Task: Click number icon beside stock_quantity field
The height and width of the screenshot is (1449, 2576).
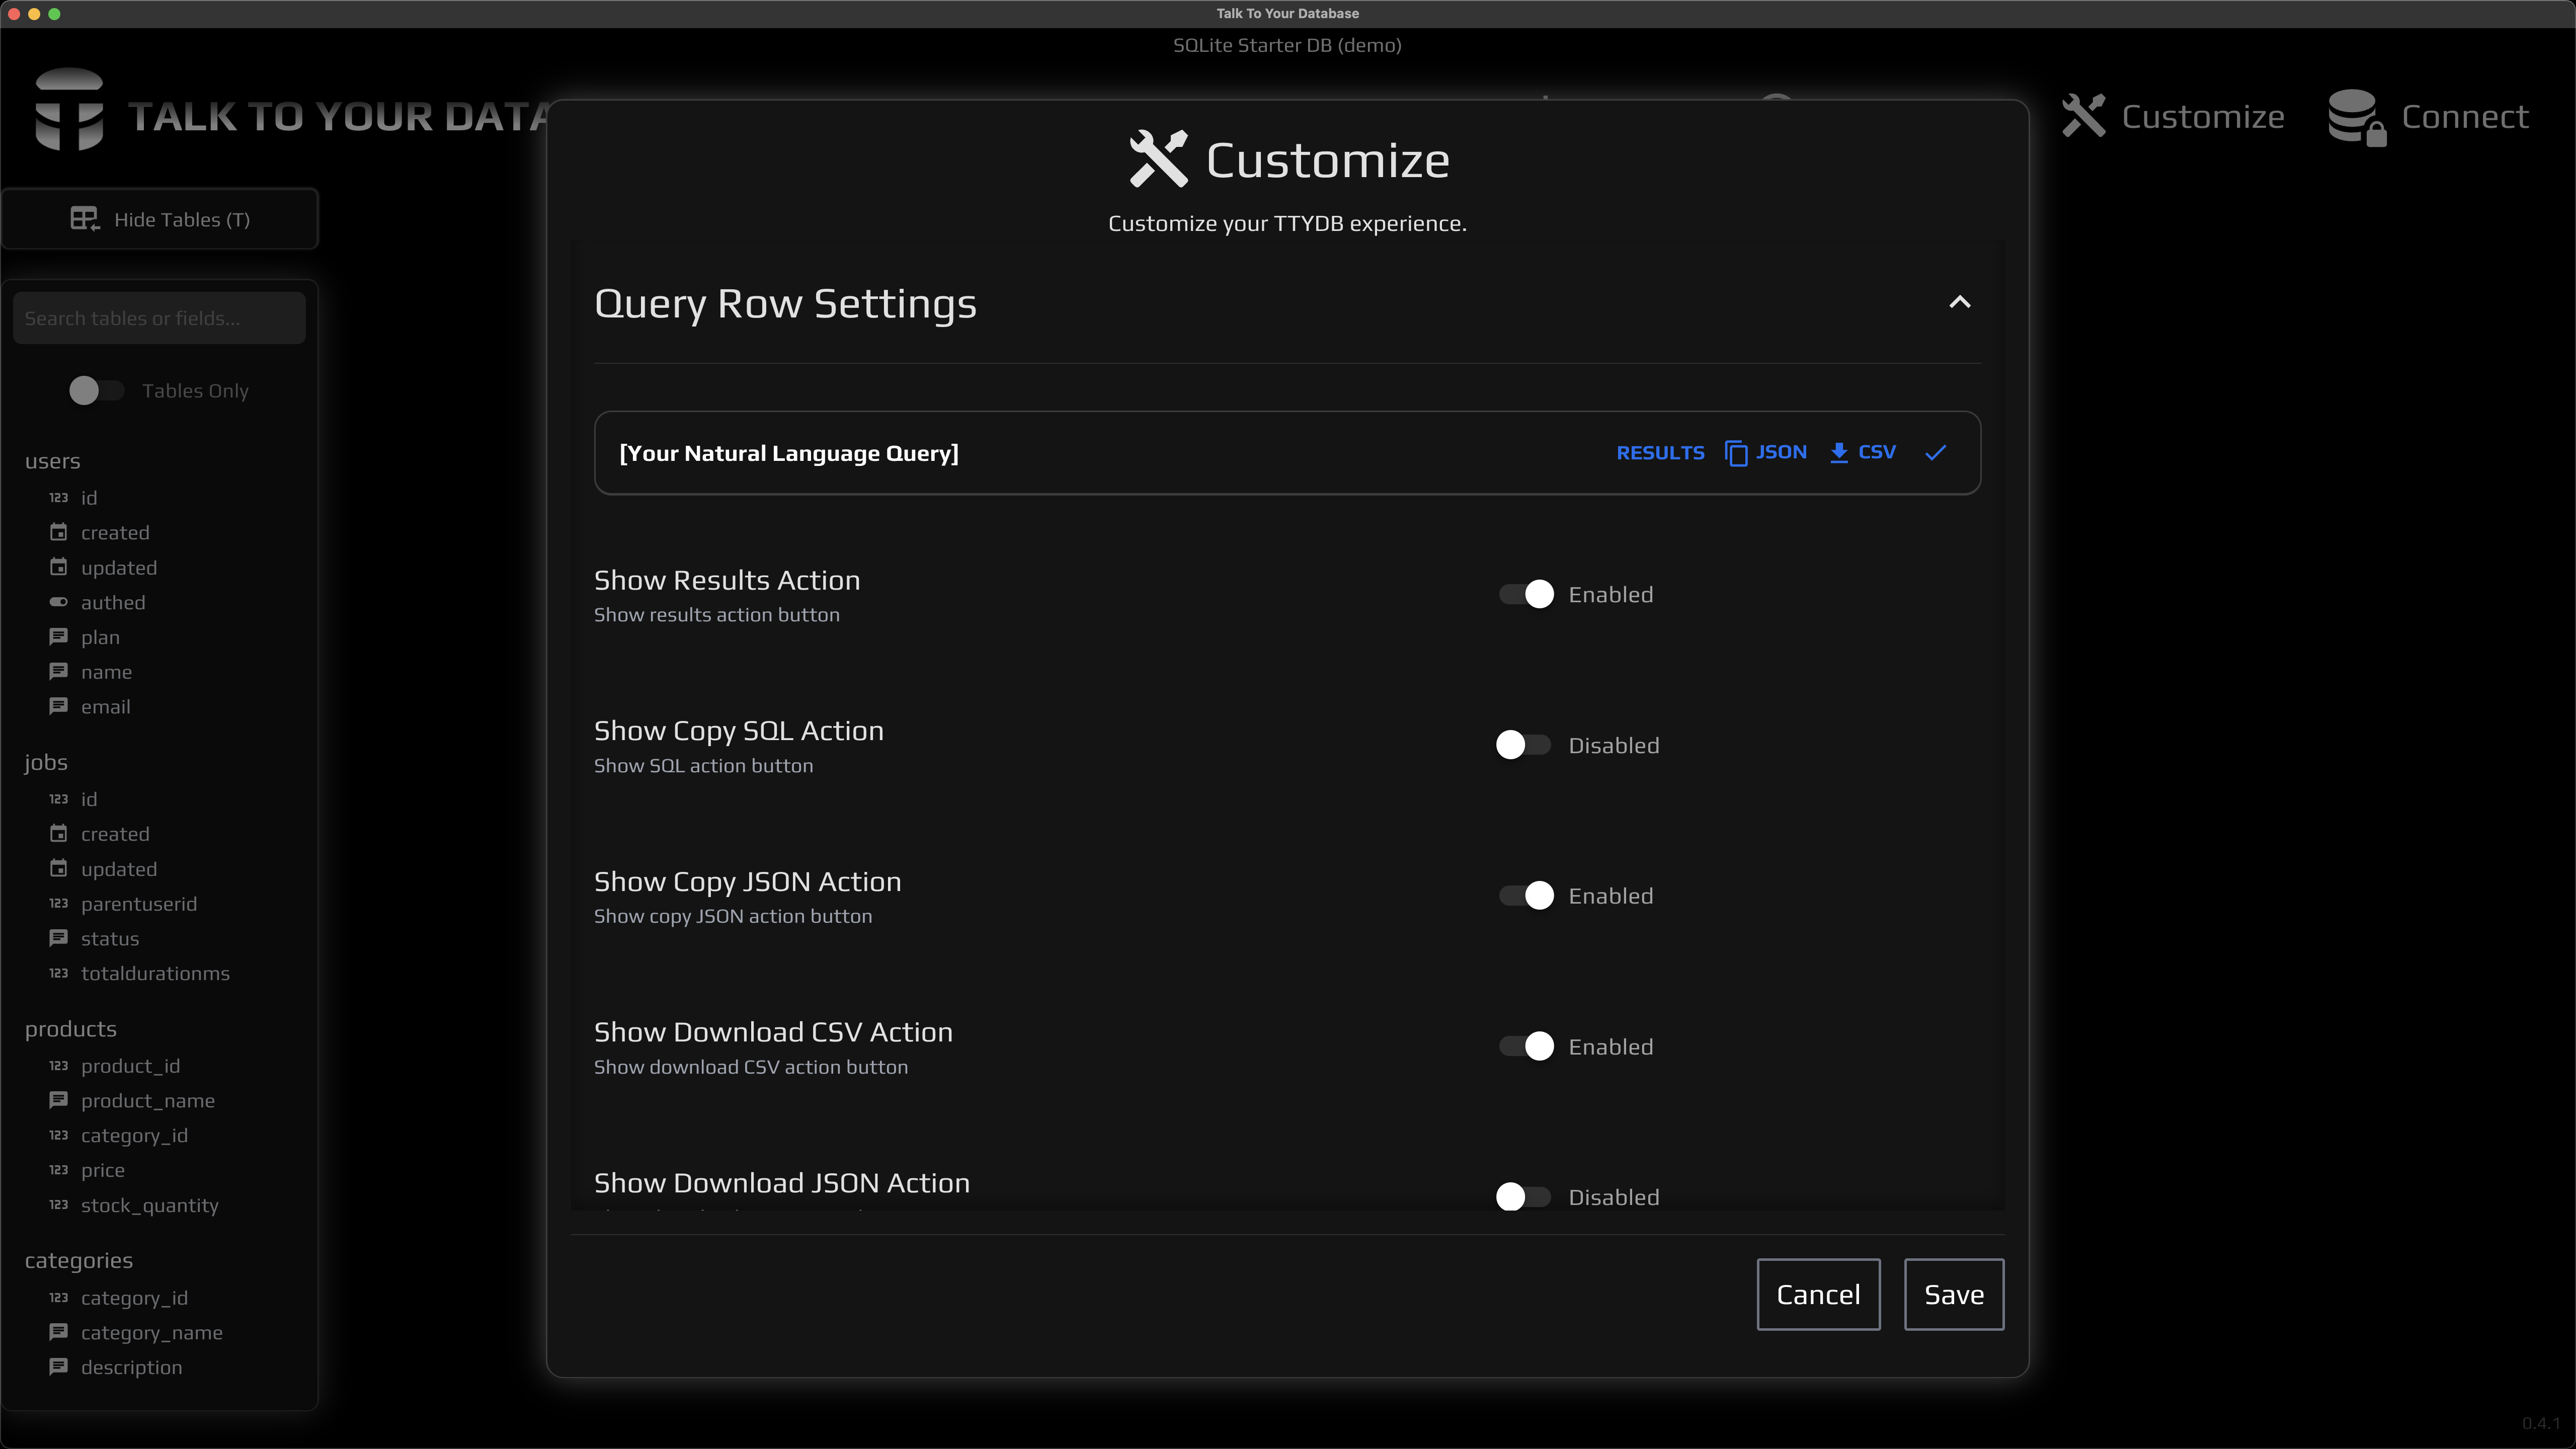Action: pos(59,1204)
